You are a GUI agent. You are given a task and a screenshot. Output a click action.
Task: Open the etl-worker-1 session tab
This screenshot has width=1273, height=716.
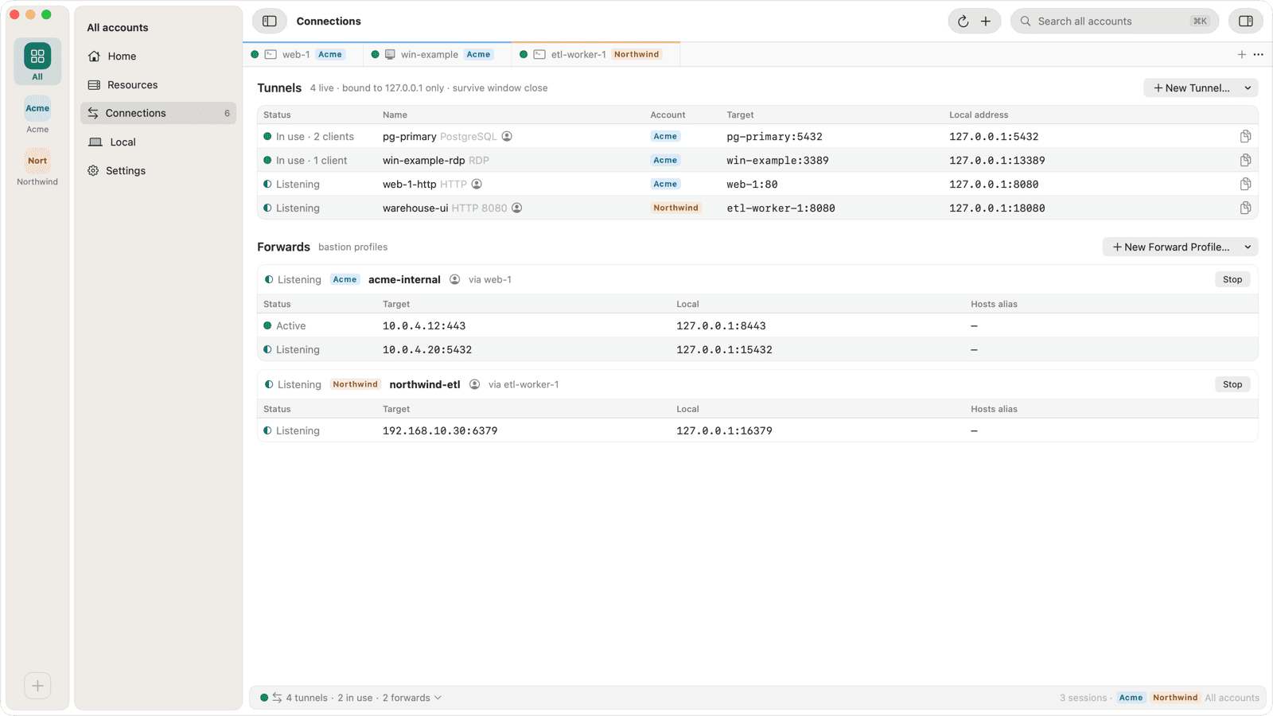(x=596, y=55)
